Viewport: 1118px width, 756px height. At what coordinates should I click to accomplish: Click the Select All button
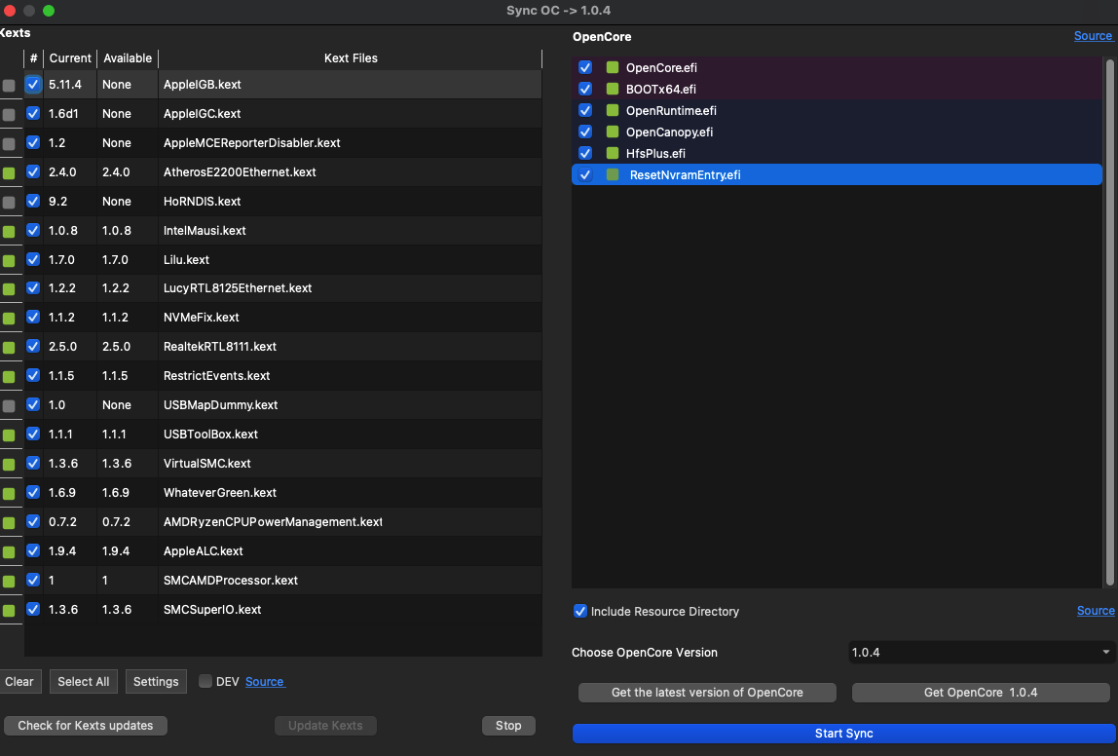(84, 681)
